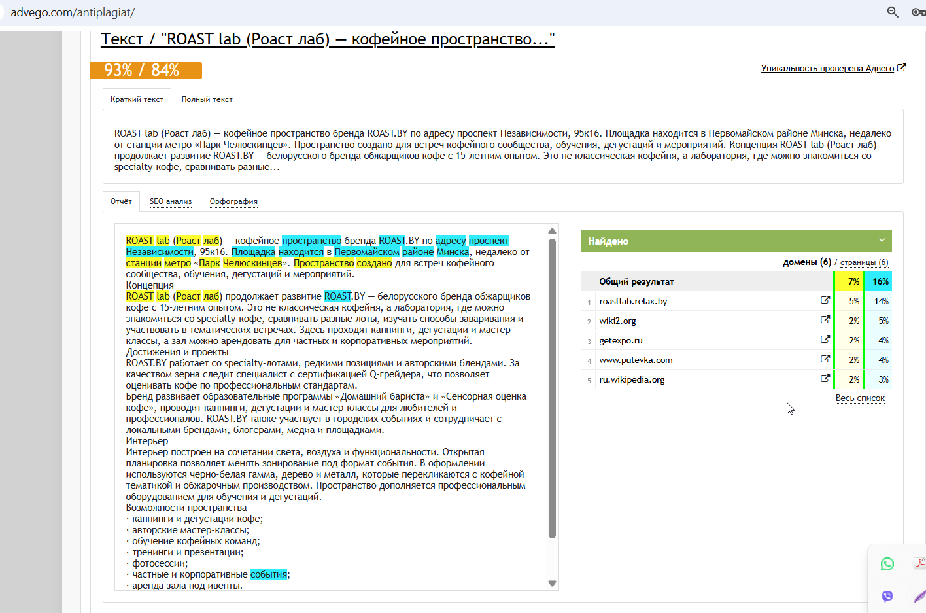Collapse the Найдено panel chevron
This screenshot has width=926, height=613.
tap(882, 241)
